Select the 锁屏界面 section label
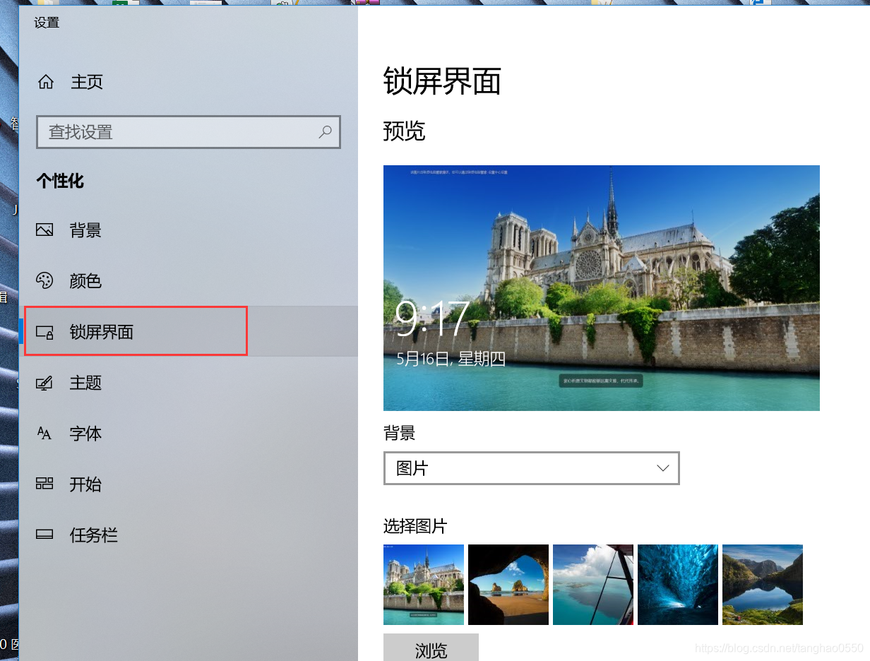870x661 pixels. [x=102, y=332]
